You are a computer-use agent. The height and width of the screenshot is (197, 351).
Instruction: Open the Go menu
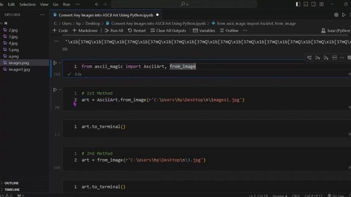pos(55,4)
